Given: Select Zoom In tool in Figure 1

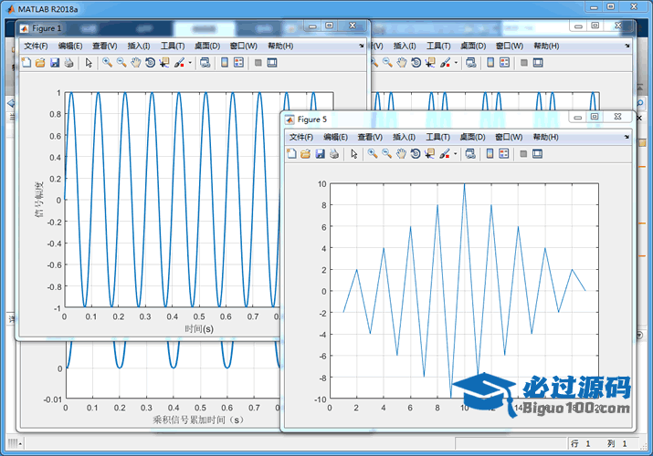Looking at the screenshot, I should tap(108, 63).
